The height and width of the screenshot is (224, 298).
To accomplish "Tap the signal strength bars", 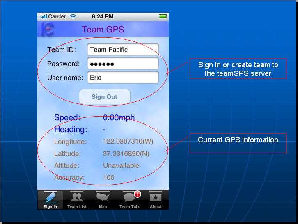I will coord(43,17).
